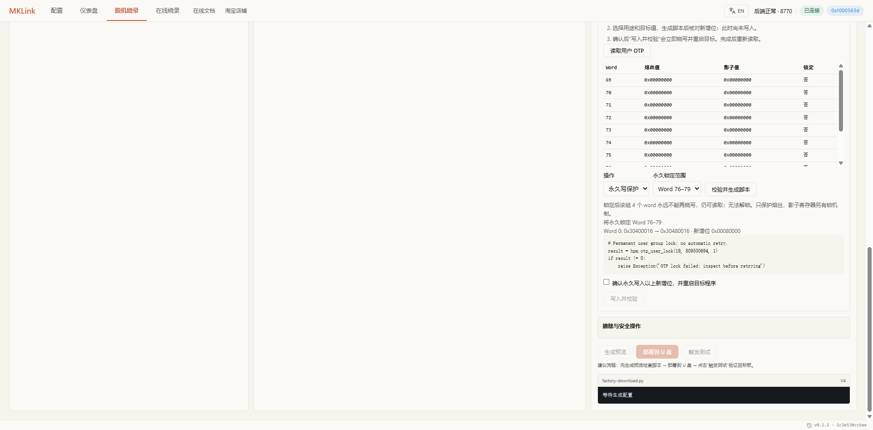The width and height of the screenshot is (873, 430).
Task: Click the factory-download.py file header
Action: pyautogui.click(x=724, y=381)
